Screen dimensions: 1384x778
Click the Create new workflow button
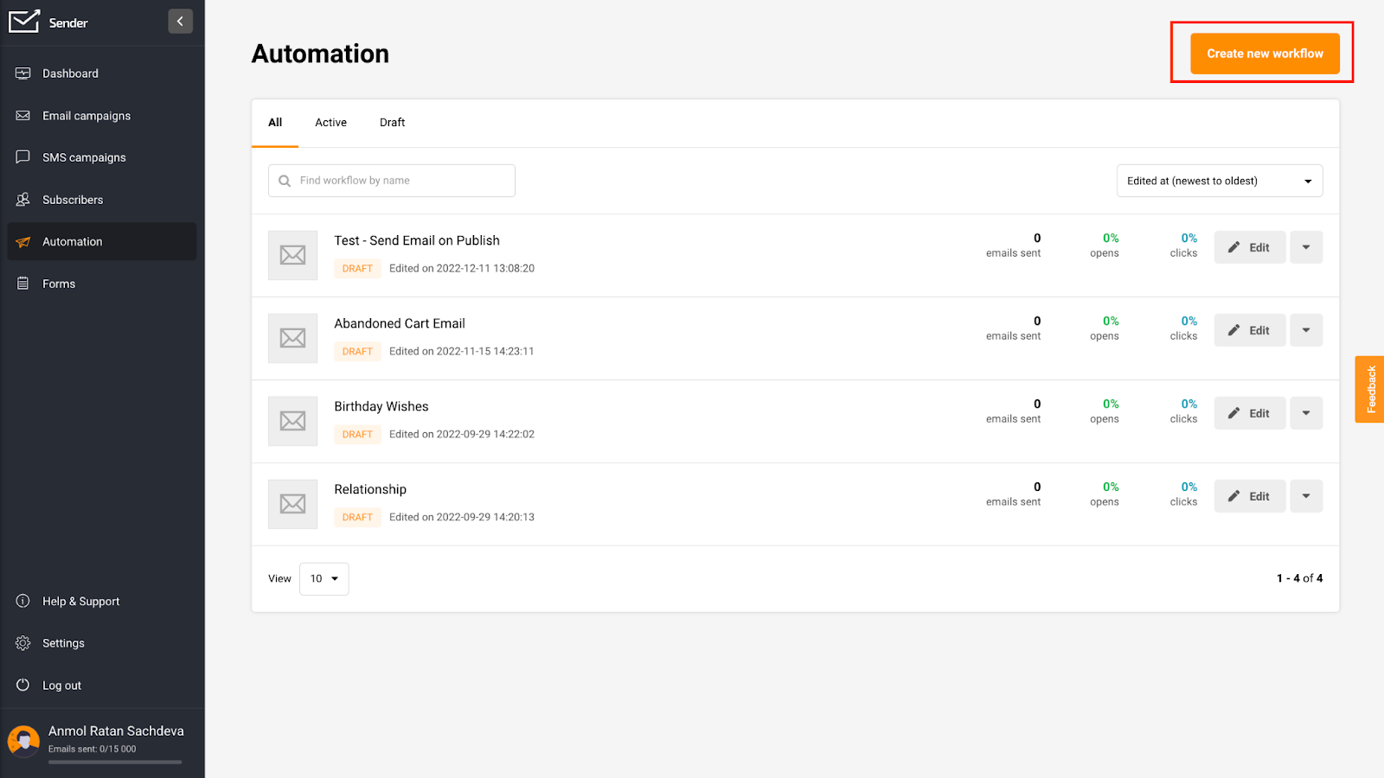click(1265, 53)
